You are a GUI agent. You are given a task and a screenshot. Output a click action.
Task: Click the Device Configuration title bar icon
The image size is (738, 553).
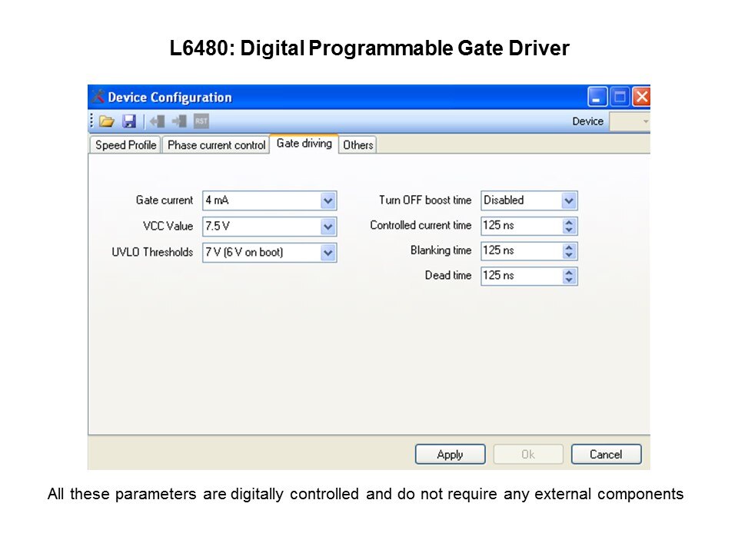(x=98, y=97)
